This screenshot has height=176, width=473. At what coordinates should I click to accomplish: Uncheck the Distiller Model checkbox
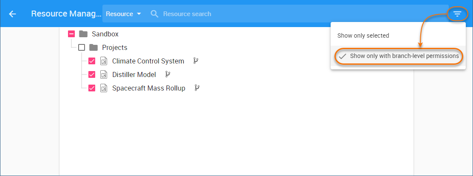click(x=92, y=74)
